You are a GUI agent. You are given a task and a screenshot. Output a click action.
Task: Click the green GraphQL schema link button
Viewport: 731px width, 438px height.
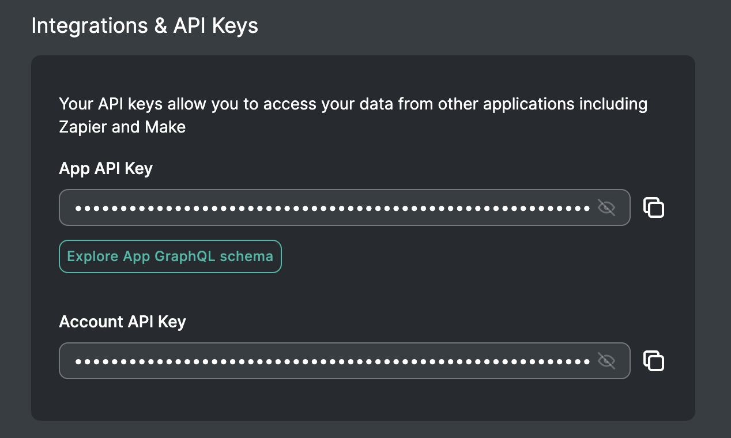170,256
